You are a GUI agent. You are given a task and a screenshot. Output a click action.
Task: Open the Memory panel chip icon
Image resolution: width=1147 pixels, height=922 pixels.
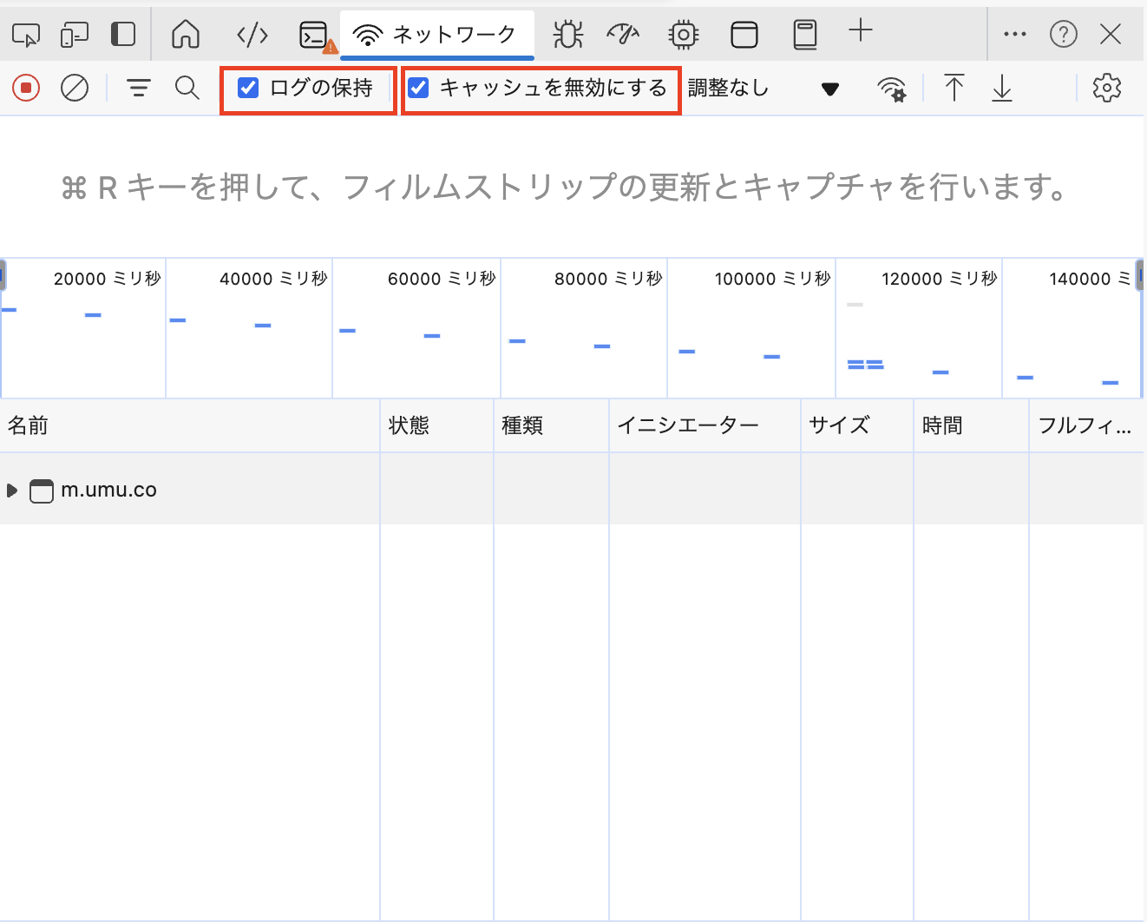click(x=684, y=35)
